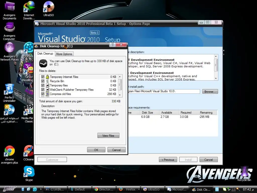Screen dimensions: 257x193
Task: Switch to Disk Cle... taskbar button
Action: pyautogui.click(x=201, y=189)
